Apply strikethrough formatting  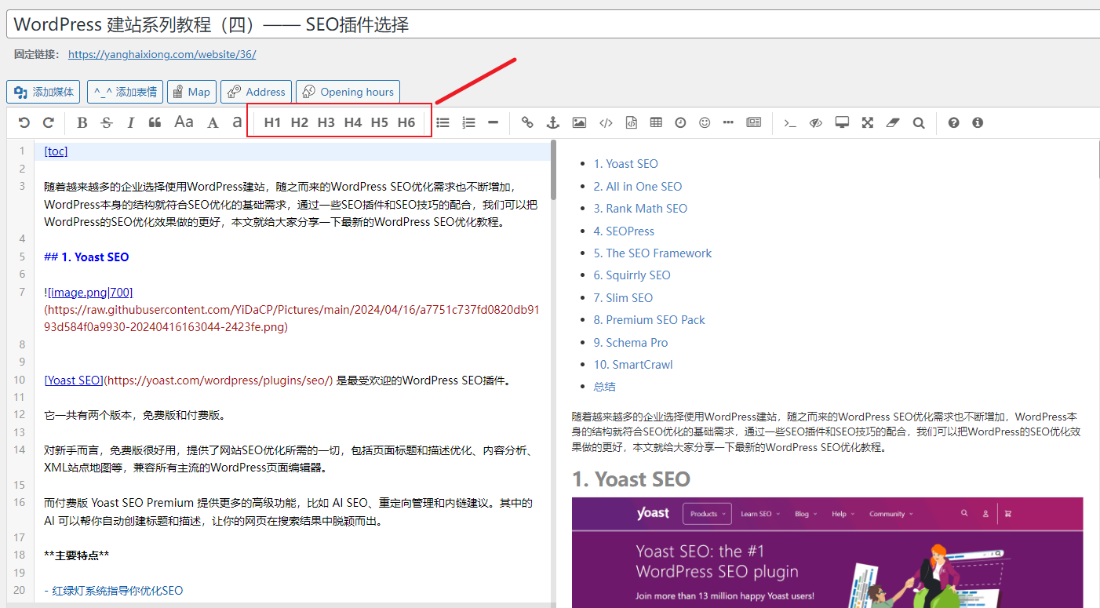pyautogui.click(x=107, y=122)
